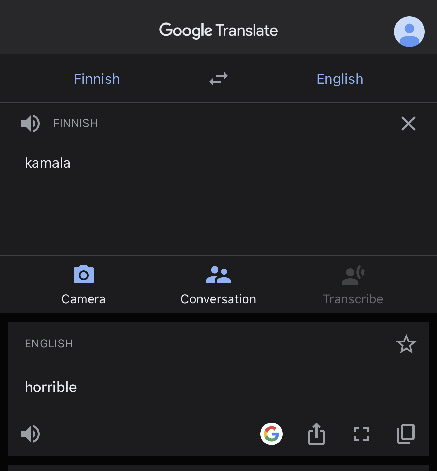Viewport: 437px width, 471px height.
Task: Play Finnish pronunciation of kamala
Action: pos(31,123)
